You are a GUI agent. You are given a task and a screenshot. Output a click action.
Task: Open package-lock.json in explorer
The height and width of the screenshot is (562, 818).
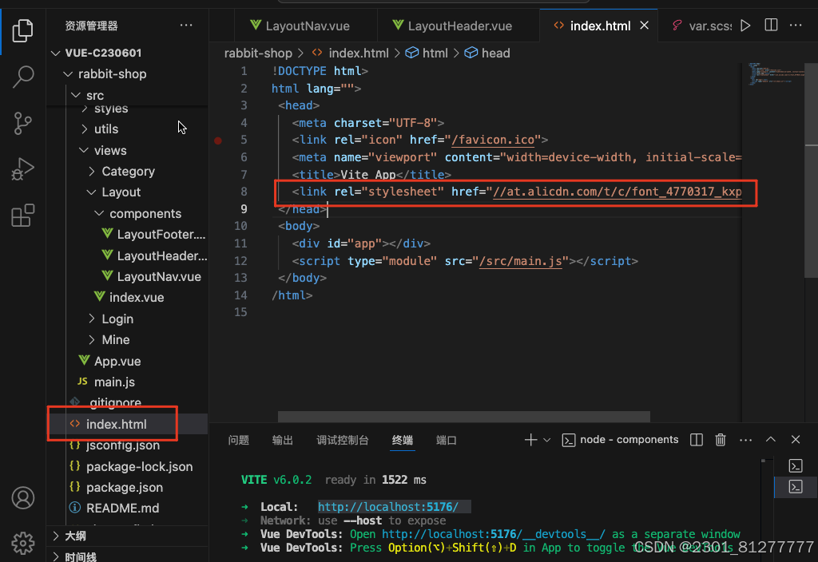[x=131, y=466]
